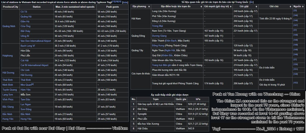
Task: Select the Province/City column header
Action: pos(10,7)
